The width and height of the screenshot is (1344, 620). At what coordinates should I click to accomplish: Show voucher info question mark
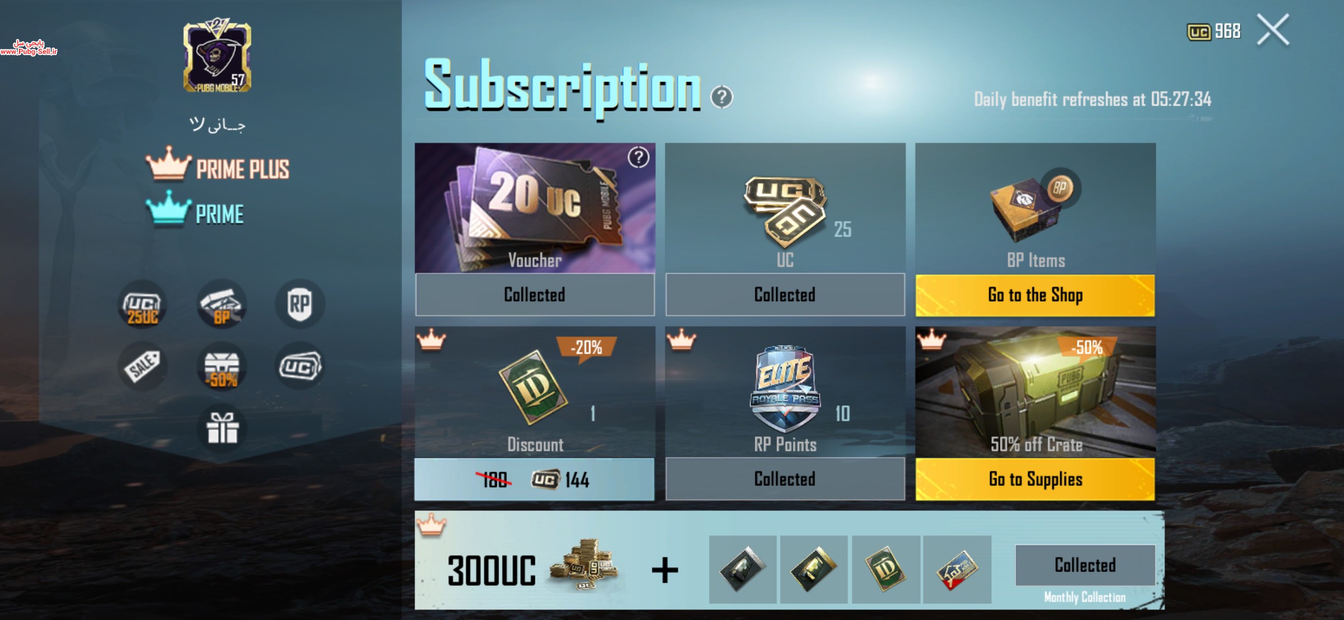(638, 157)
